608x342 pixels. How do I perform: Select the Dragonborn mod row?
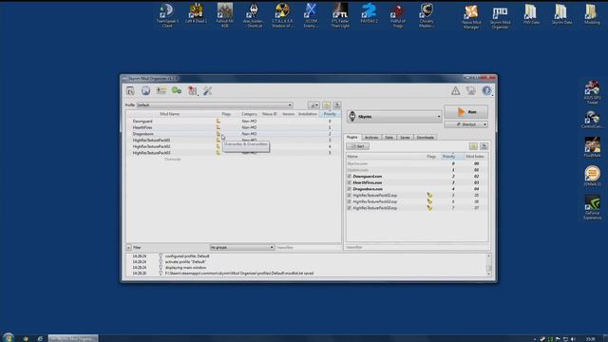tap(234, 134)
